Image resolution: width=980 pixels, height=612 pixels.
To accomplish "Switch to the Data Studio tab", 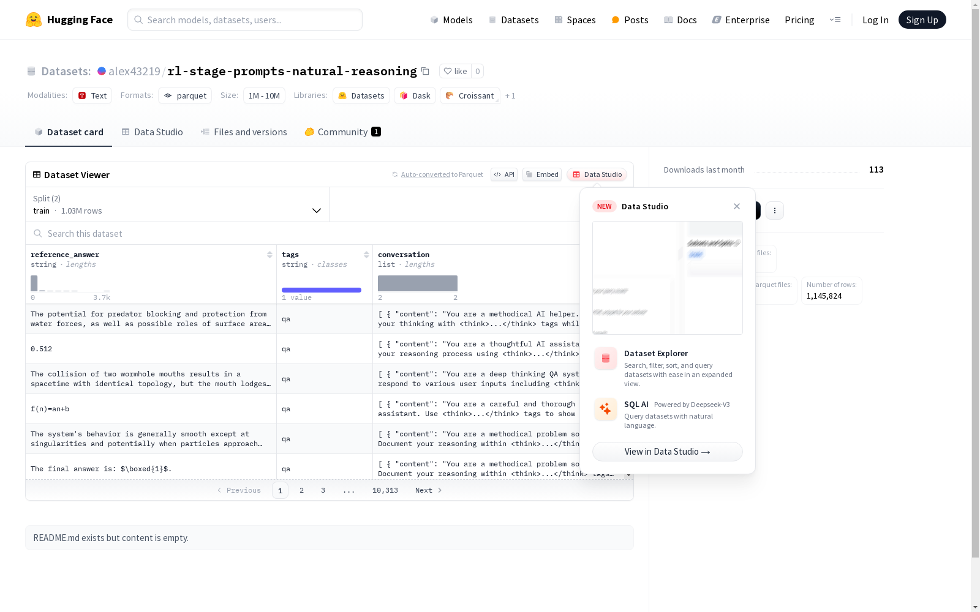I will (x=152, y=132).
